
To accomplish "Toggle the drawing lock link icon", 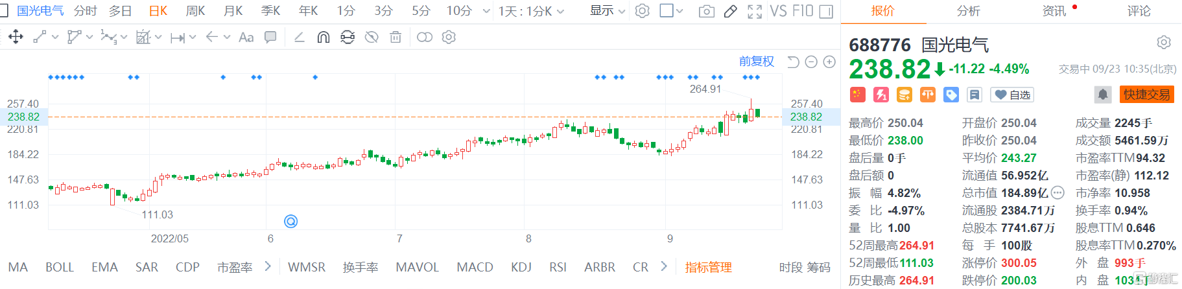I will click(x=348, y=37).
